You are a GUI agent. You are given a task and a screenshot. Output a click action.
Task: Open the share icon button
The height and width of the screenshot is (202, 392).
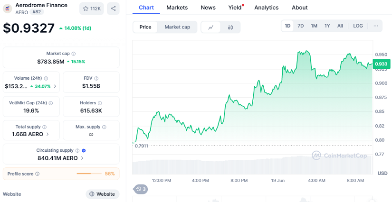(x=113, y=9)
